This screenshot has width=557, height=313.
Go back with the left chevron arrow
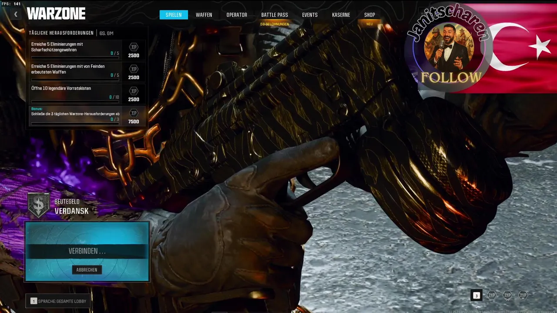[x=16, y=14]
